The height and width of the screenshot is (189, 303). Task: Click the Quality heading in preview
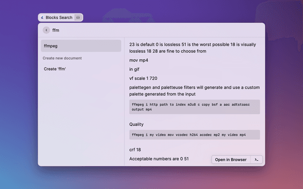[136, 124]
